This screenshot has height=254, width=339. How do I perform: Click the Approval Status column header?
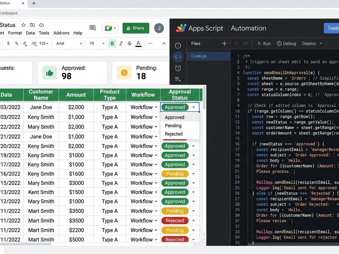tap(180, 95)
